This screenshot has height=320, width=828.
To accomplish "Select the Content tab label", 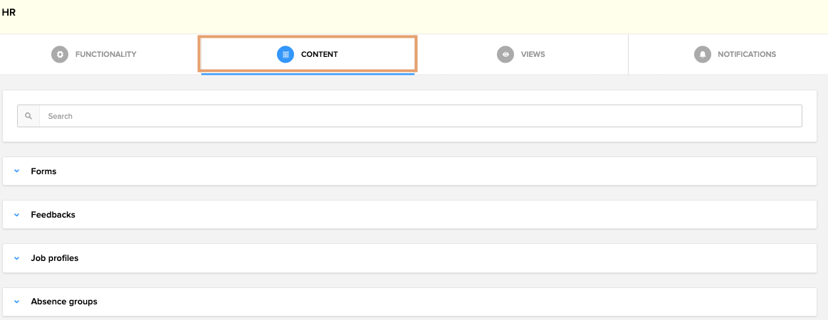I will 320,54.
